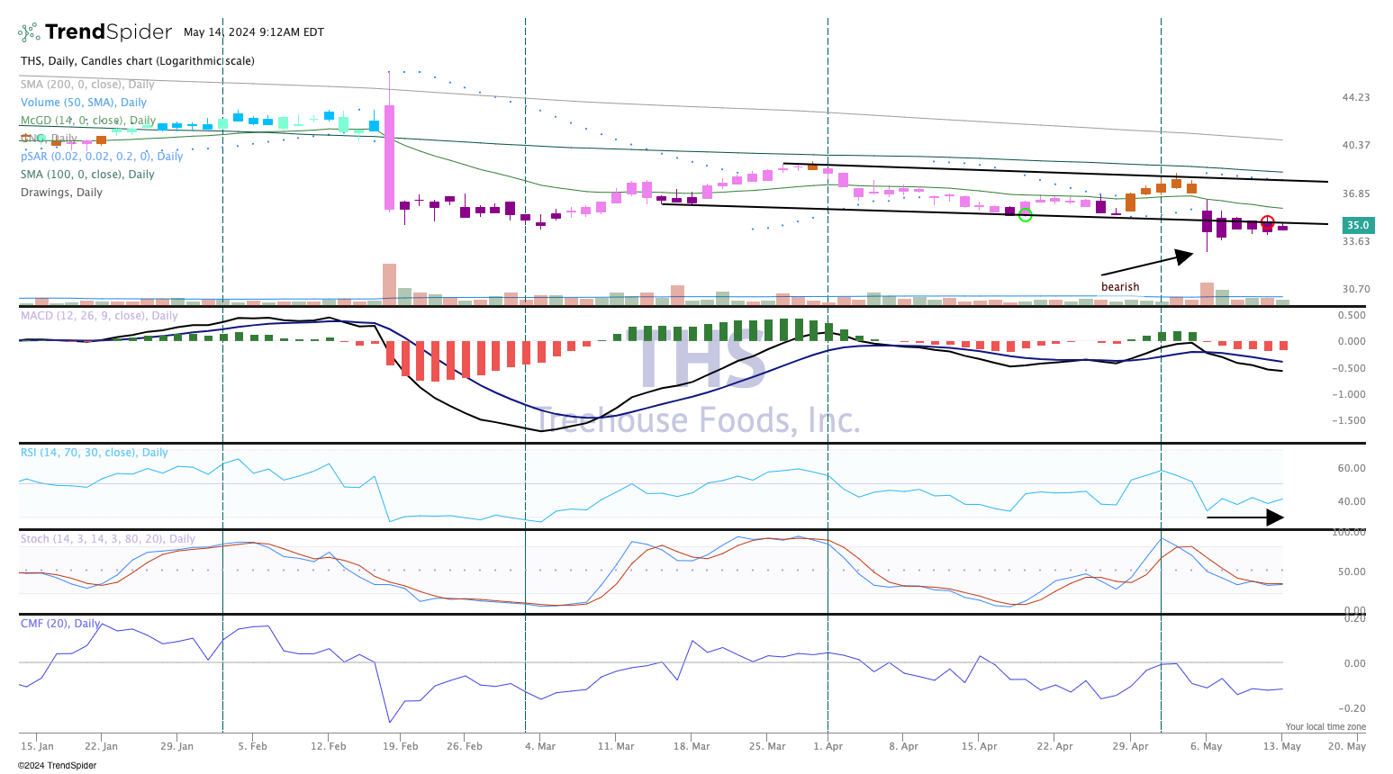The height and width of the screenshot is (774, 1393).
Task: Click the THS, Daily, Candles chart title
Action: (x=138, y=61)
